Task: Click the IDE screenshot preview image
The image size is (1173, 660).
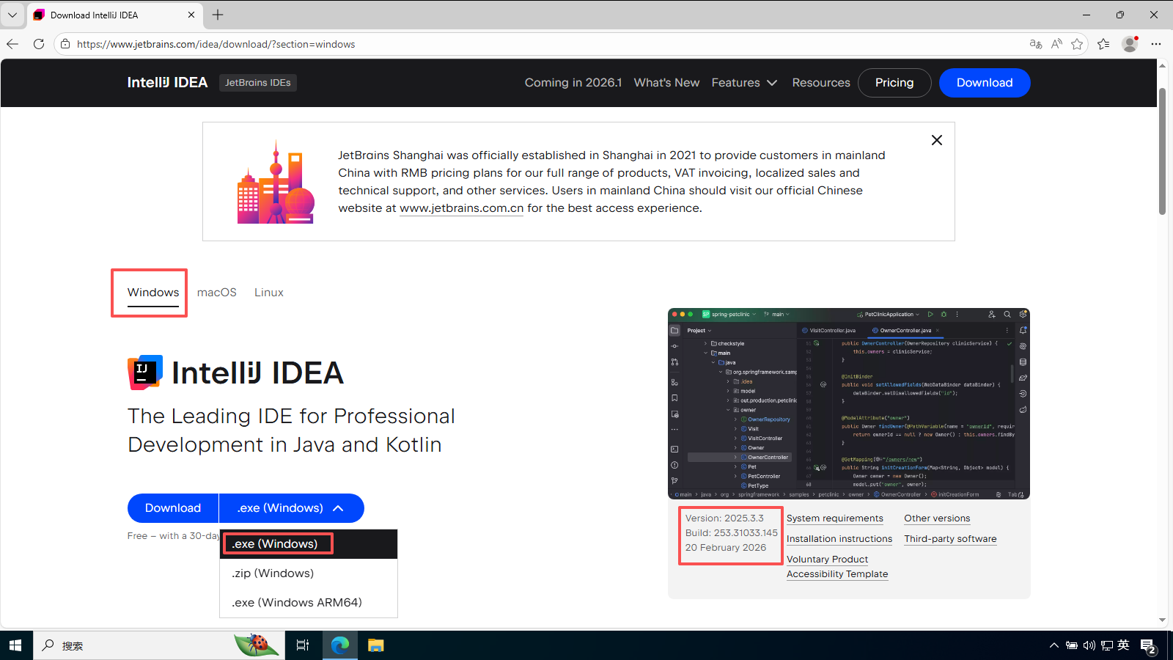Action: tap(848, 403)
